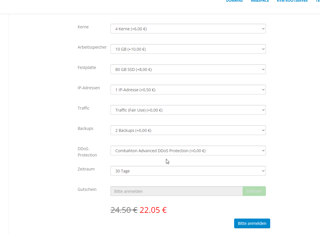320x234 pixels.
Task: Open the DDoS Protection dropdown
Action: (188, 150)
